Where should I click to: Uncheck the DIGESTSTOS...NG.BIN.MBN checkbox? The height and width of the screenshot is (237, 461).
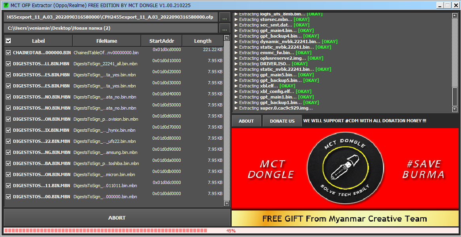point(8,152)
